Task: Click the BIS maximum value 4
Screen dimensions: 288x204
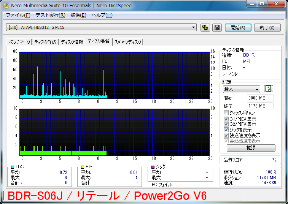Action: (137, 177)
